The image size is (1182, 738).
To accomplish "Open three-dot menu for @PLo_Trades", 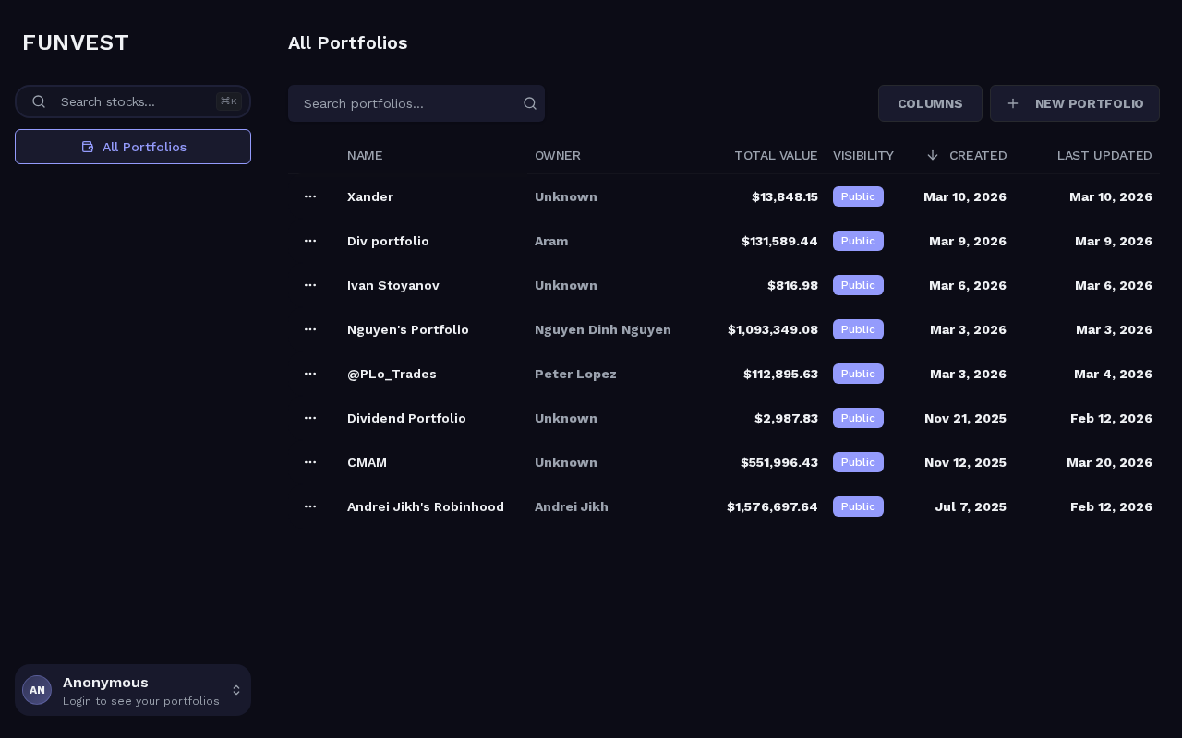I will [x=310, y=374].
